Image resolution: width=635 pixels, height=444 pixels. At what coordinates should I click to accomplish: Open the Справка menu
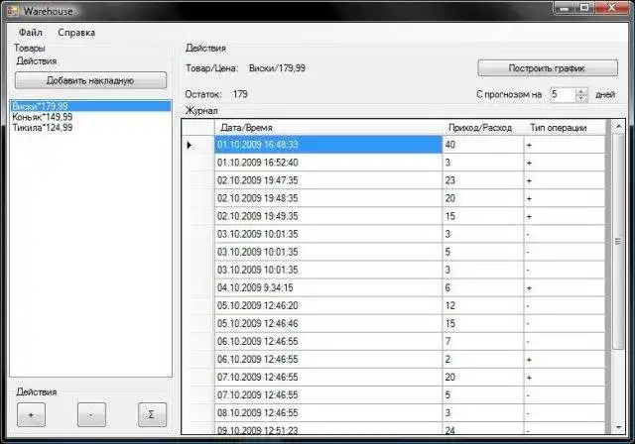[76, 33]
